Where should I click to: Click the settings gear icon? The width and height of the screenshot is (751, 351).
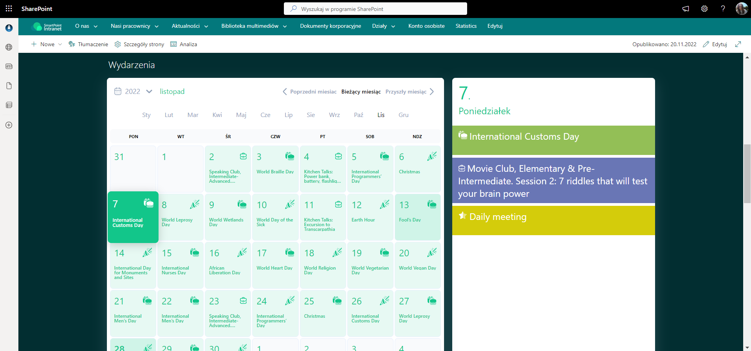point(704,9)
